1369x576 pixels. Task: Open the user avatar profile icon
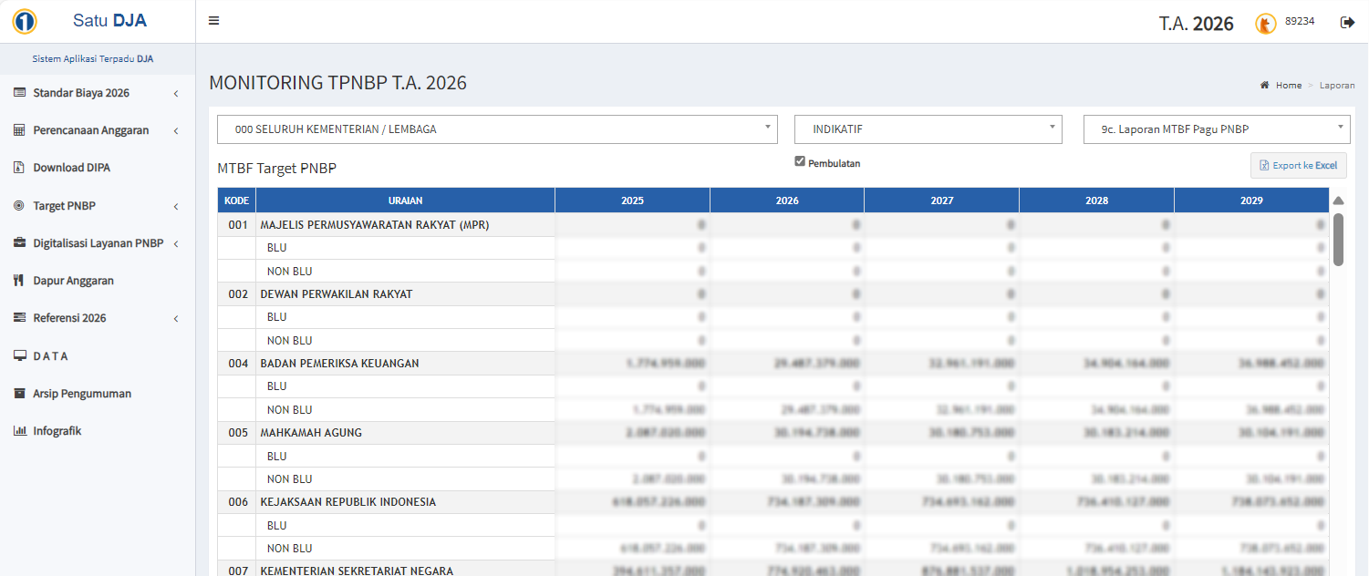coord(1265,23)
